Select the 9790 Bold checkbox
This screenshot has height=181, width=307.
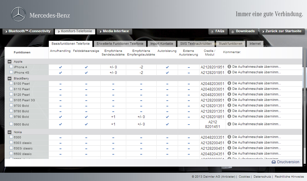coord(11,116)
